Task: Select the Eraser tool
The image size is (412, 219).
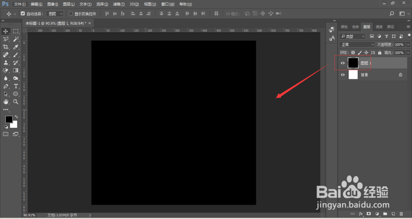Action: 5,71
